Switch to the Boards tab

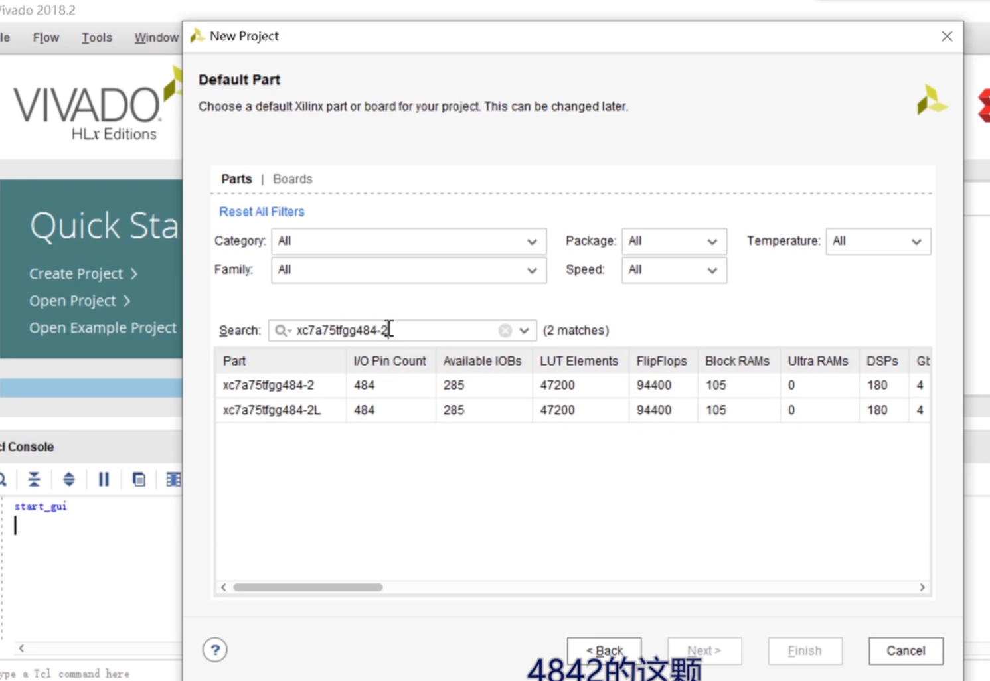click(292, 179)
